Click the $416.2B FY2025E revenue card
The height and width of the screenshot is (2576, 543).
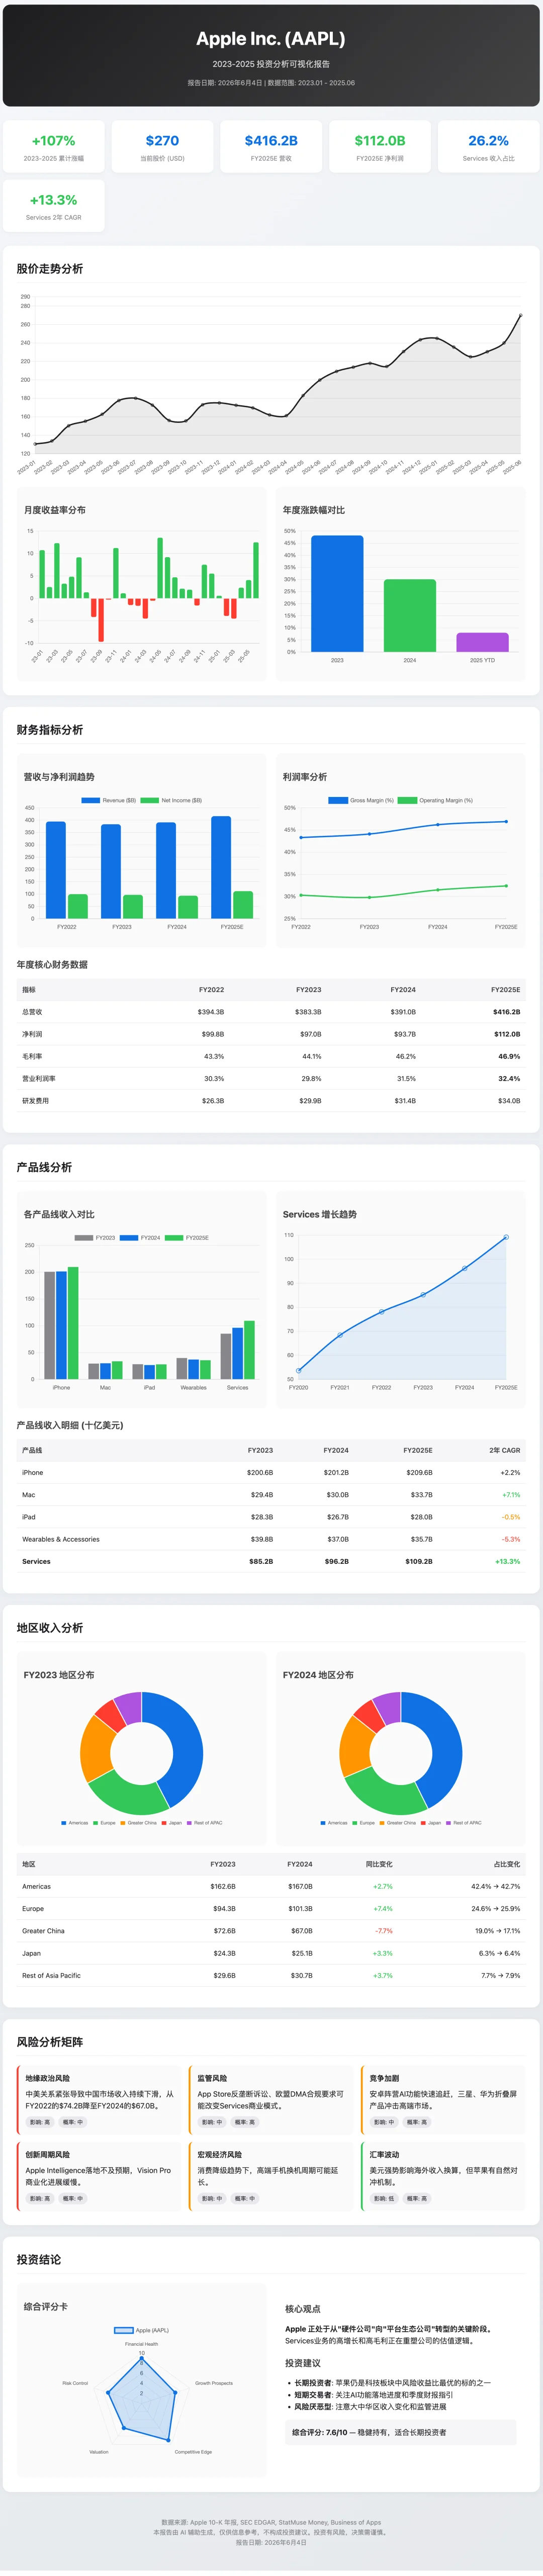(x=271, y=146)
